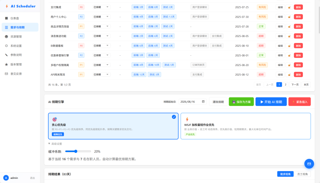Click the 资源管理 sidebar icon

[6, 36]
